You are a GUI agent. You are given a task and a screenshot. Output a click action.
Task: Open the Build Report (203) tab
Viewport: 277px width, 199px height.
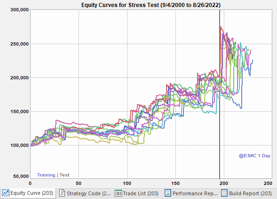pyautogui.click(x=246, y=193)
